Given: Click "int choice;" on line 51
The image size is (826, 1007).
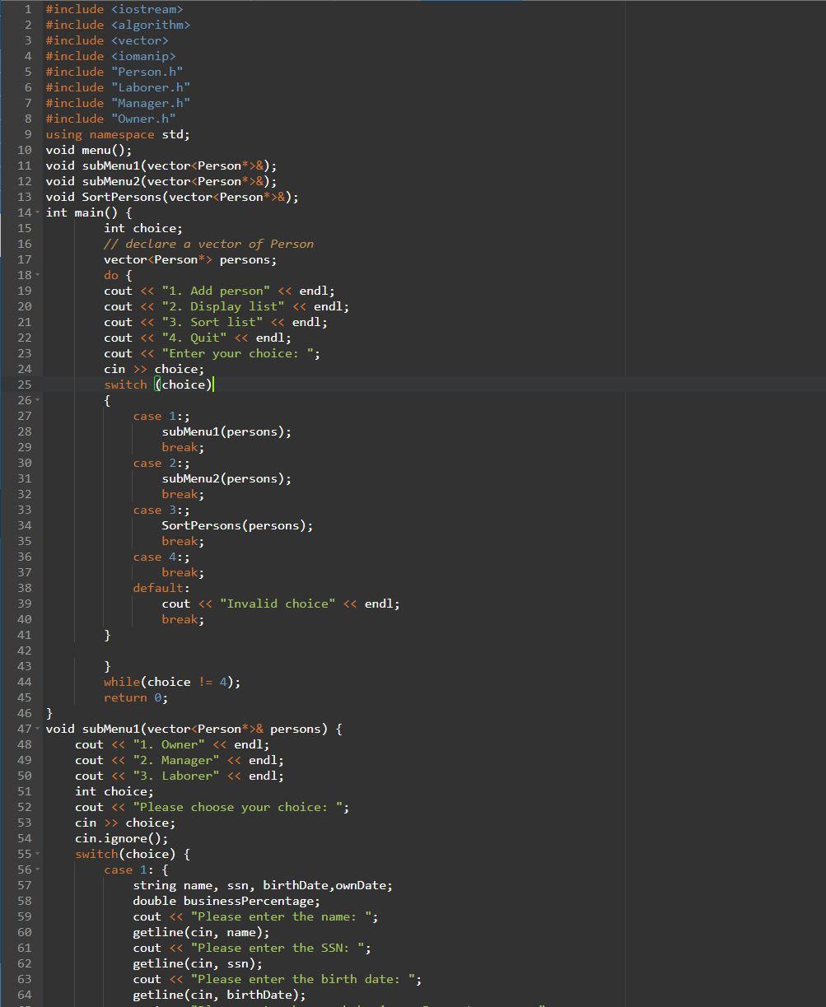Looking at the screenshot, I should [x=114, y=791].
